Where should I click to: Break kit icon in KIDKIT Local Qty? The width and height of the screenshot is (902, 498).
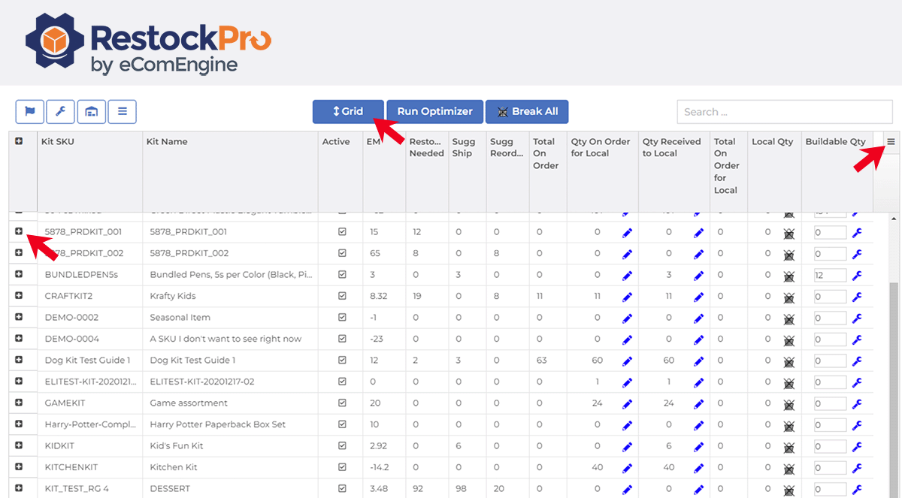(788, 447)
